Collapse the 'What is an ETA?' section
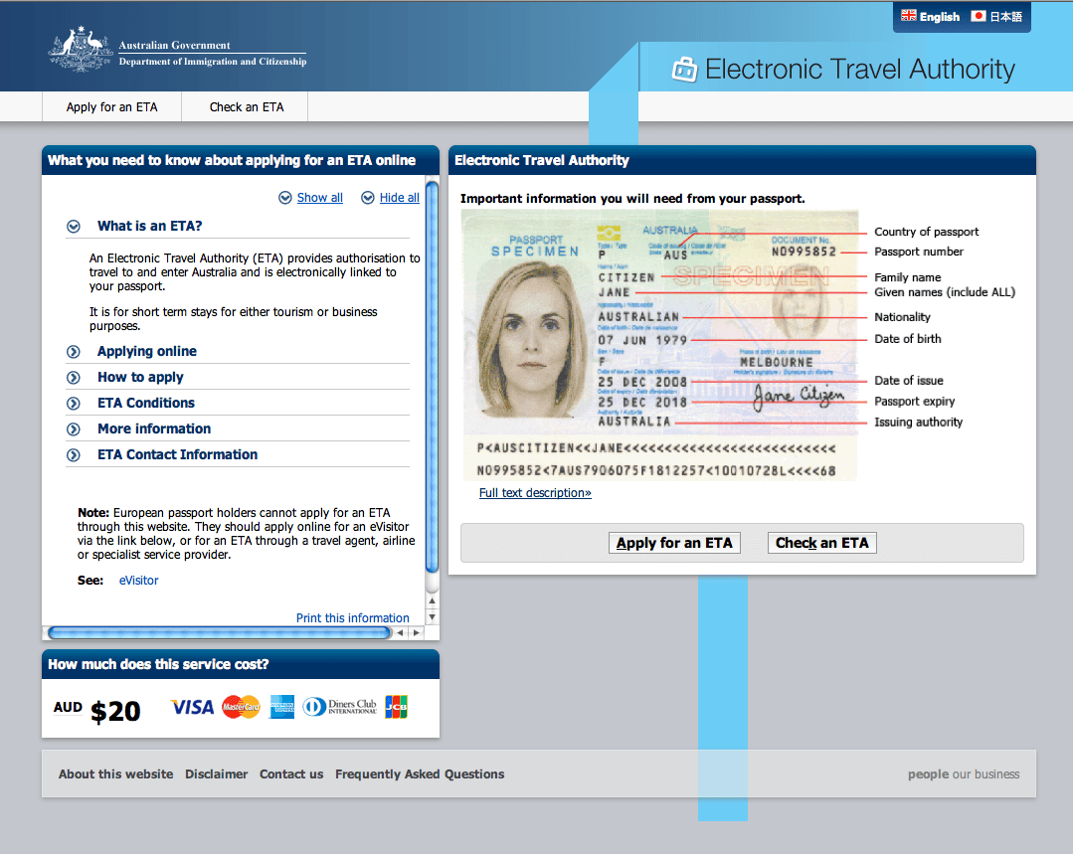1073x854 pixels. tap(74, 227)
